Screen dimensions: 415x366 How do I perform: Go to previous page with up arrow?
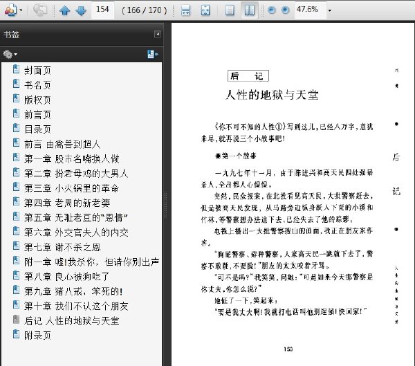click(65, 10)
